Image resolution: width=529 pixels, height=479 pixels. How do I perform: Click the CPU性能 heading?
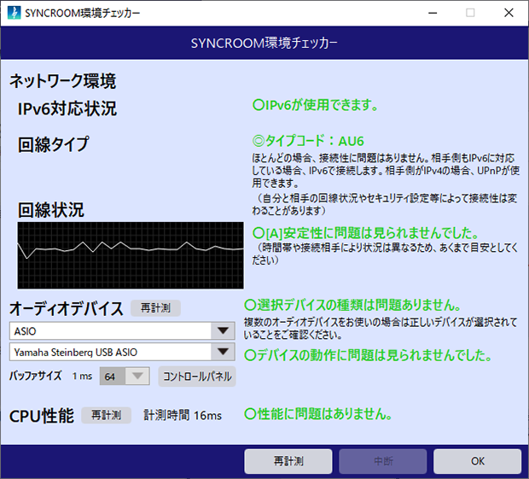click(x=42, y=416)
